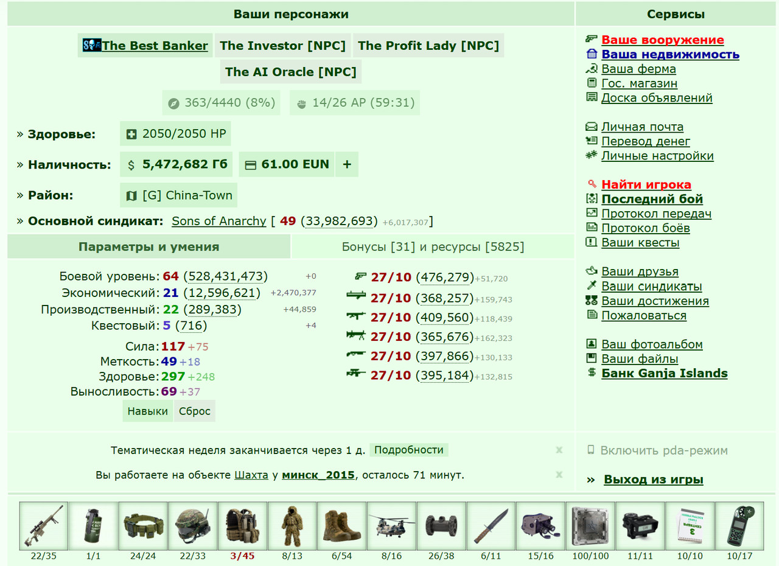Click the [G] China-Town district button
779x566 pixels.
[179, 195]
